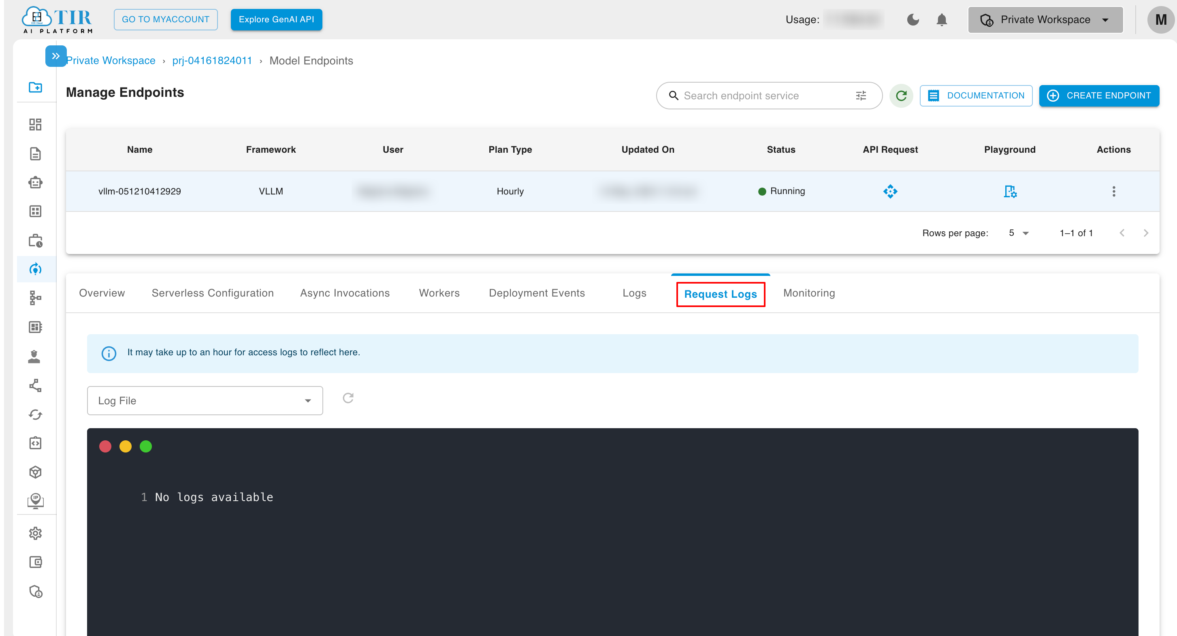Go to next page of endpoints
This screenshot has width=1177, height=636.
click(x=1145, y=233)
